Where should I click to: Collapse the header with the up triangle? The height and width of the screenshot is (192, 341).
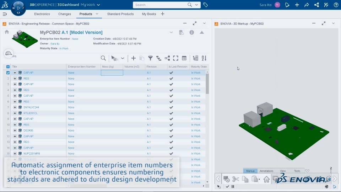pos(202,32)
